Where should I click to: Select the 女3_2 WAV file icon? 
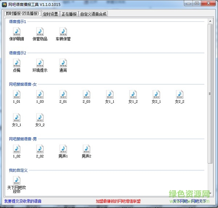[40, 118]
